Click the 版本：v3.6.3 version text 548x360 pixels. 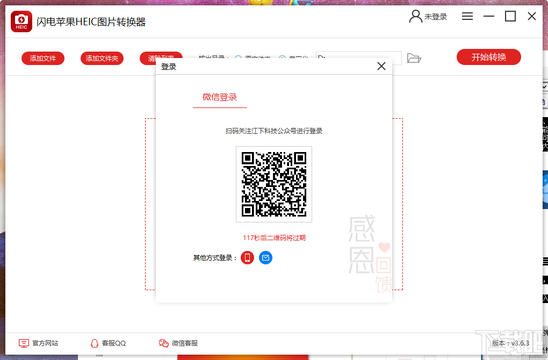(x=510, y=343)
